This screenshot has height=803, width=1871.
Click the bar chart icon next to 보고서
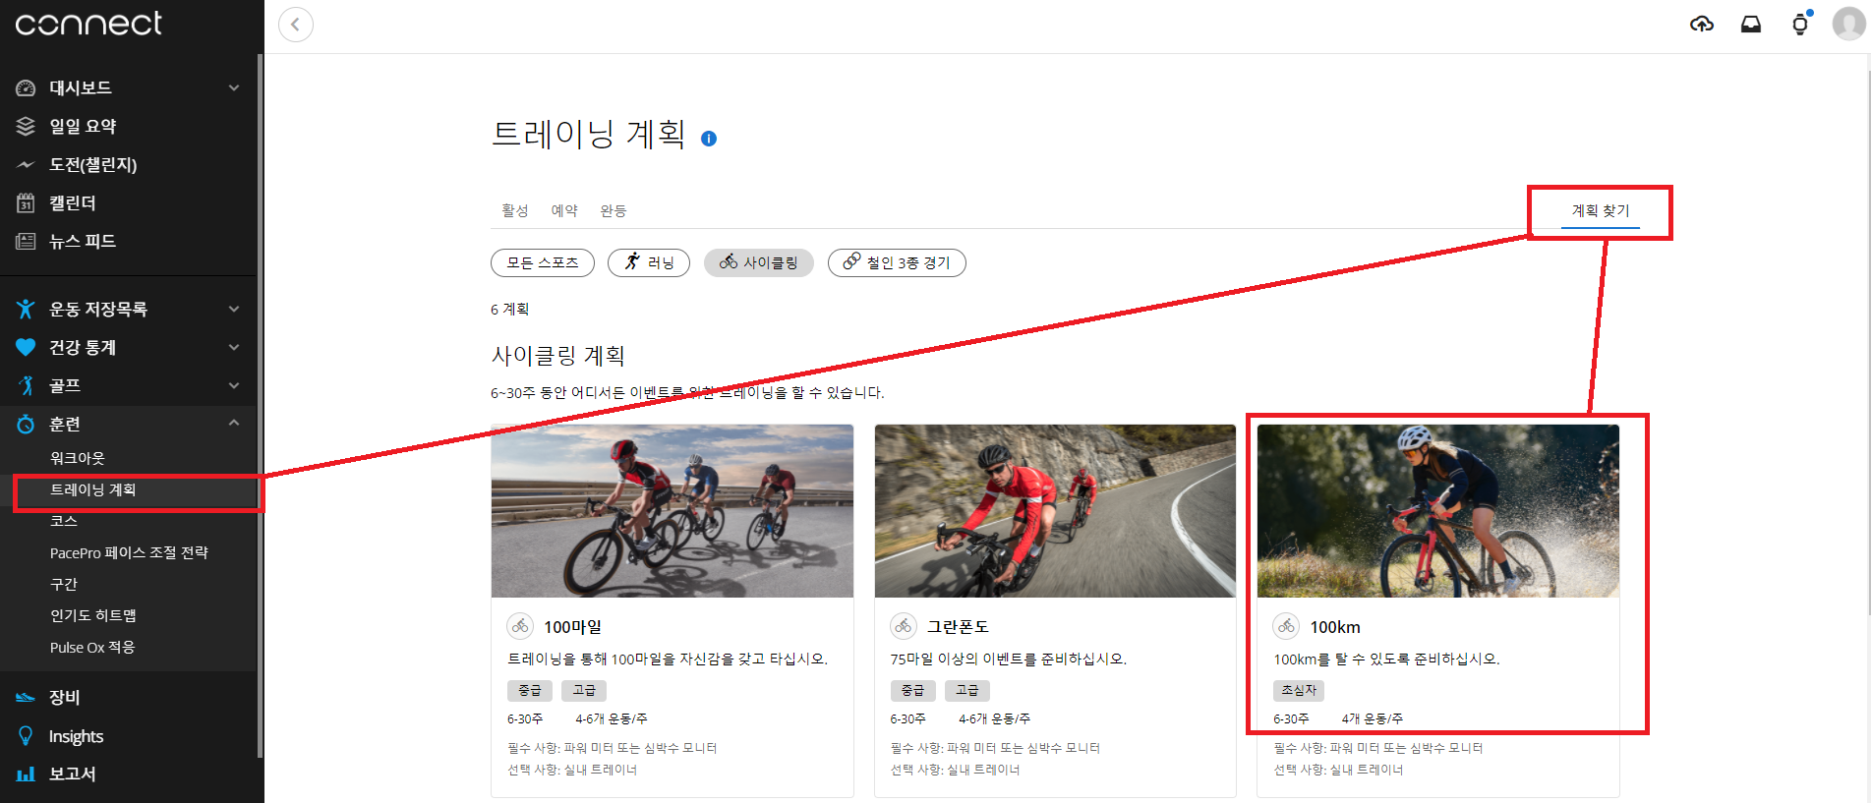26,774
